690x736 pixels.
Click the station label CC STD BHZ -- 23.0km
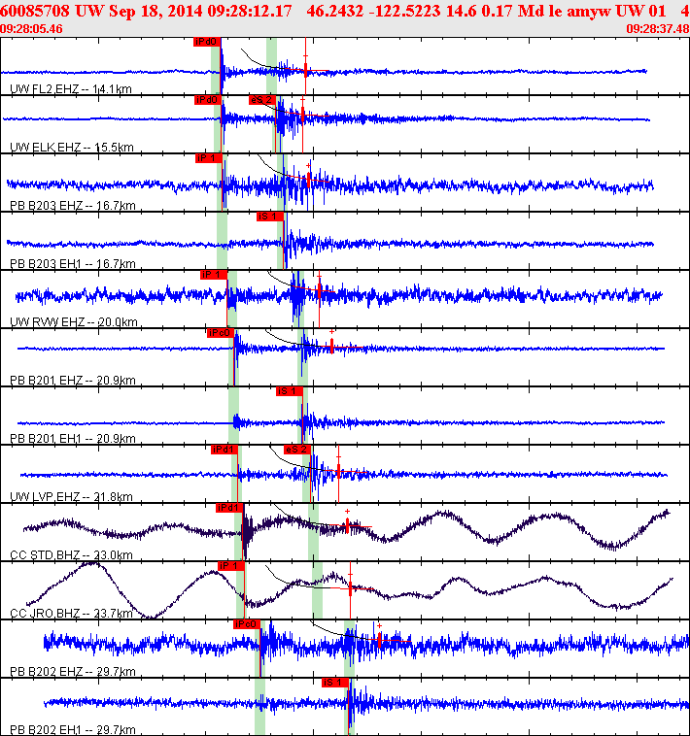(71, 554)
